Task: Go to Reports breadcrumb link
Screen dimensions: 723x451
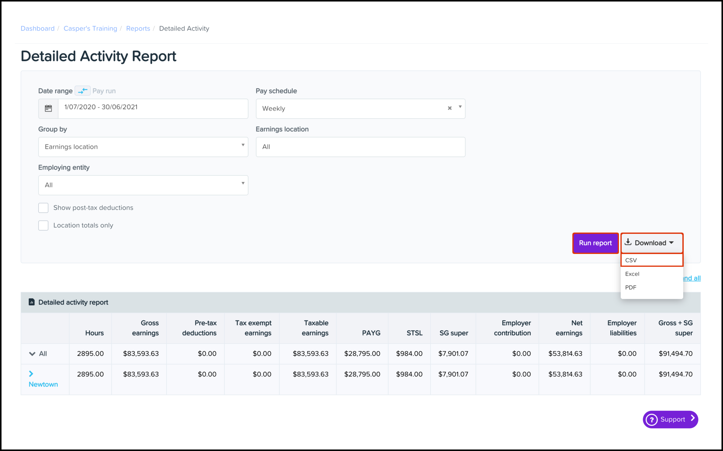Action: pyautogui.click(x=138, y=28)
